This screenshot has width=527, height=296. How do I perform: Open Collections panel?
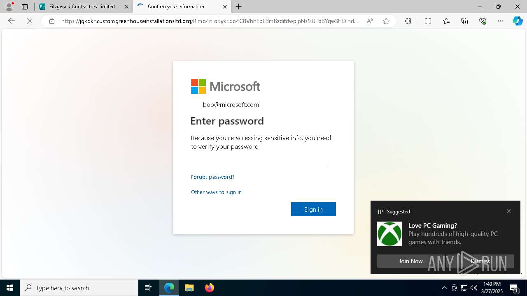click(464, 21)
